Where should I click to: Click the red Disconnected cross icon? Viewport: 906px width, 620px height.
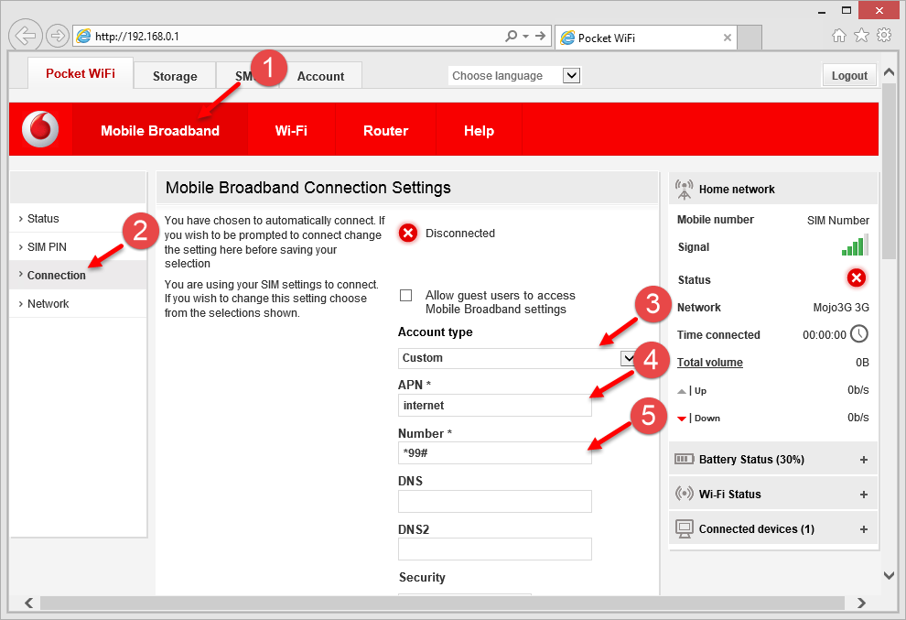tap(408, 234)
